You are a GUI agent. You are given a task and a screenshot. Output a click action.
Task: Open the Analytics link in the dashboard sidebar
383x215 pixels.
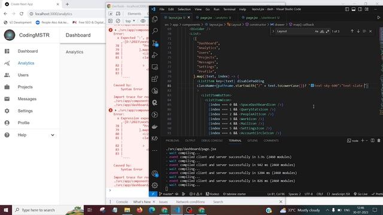(x=26, y=63)
